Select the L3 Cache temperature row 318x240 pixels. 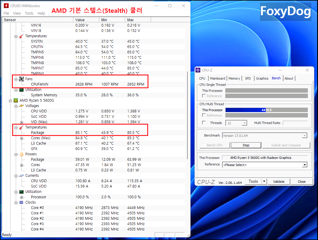(93, 143)
